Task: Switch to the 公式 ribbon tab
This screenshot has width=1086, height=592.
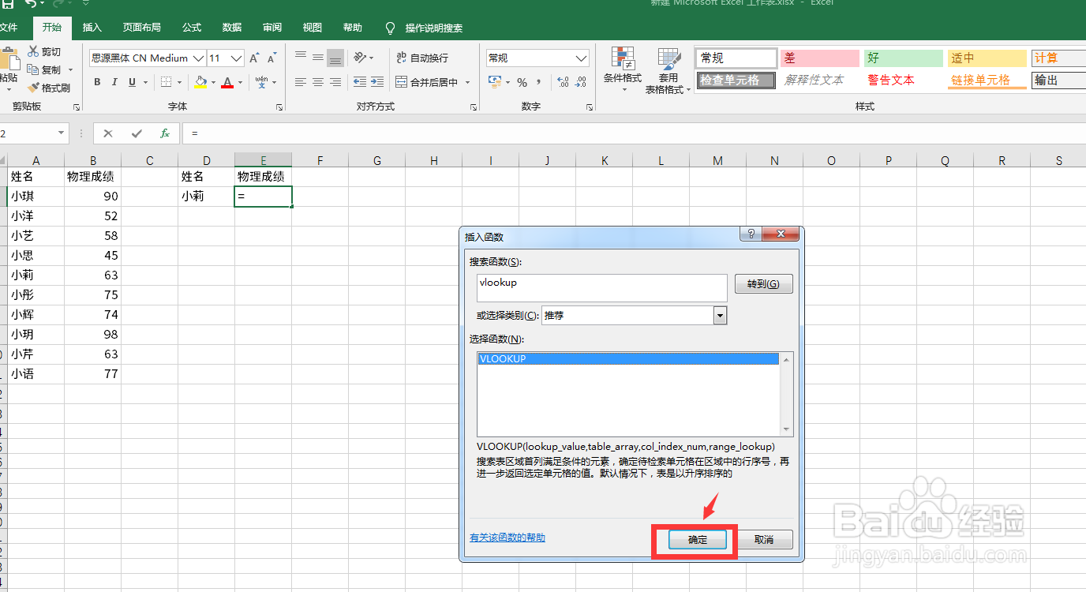Action: pos(191,27)
